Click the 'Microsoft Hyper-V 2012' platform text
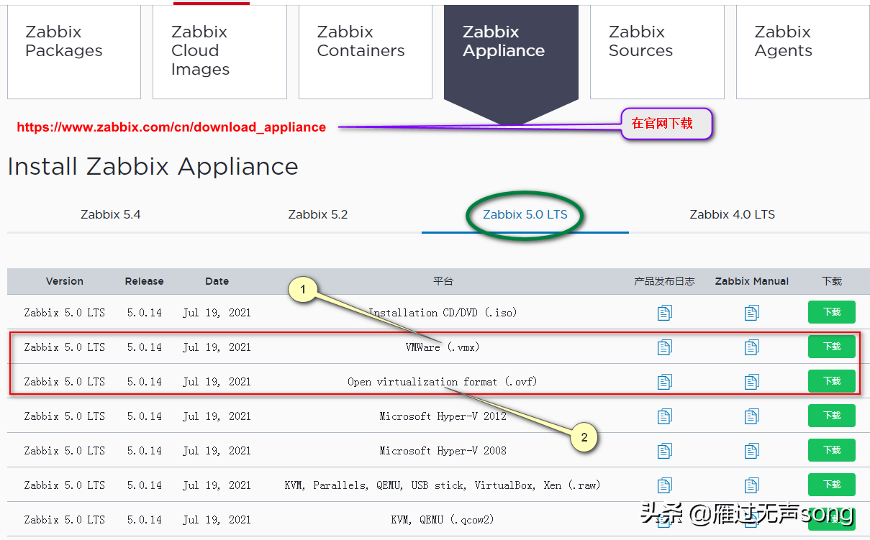This screenshot has height=540, width=870. pos(443,416)
